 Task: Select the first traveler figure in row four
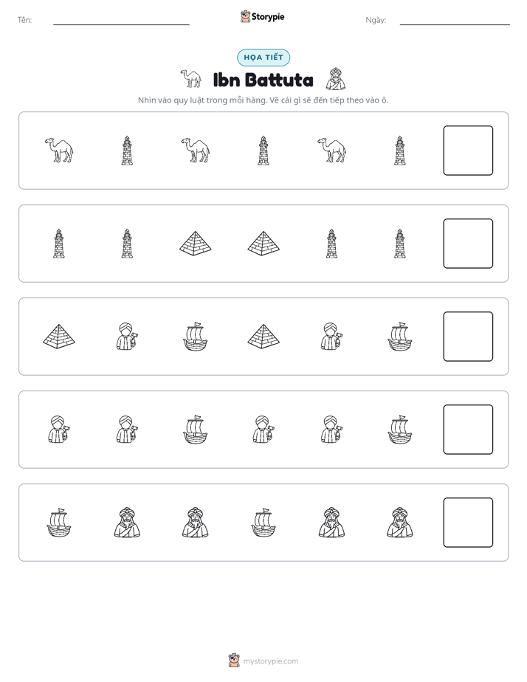point(59,430)
